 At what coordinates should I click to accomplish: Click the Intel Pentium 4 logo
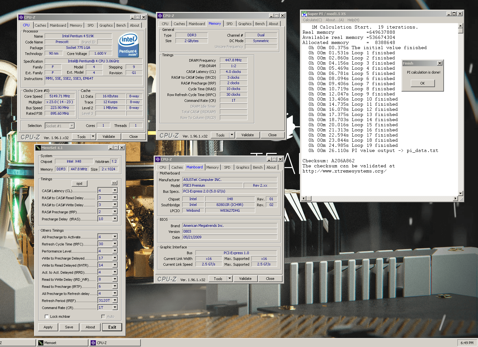click(128, 45)
